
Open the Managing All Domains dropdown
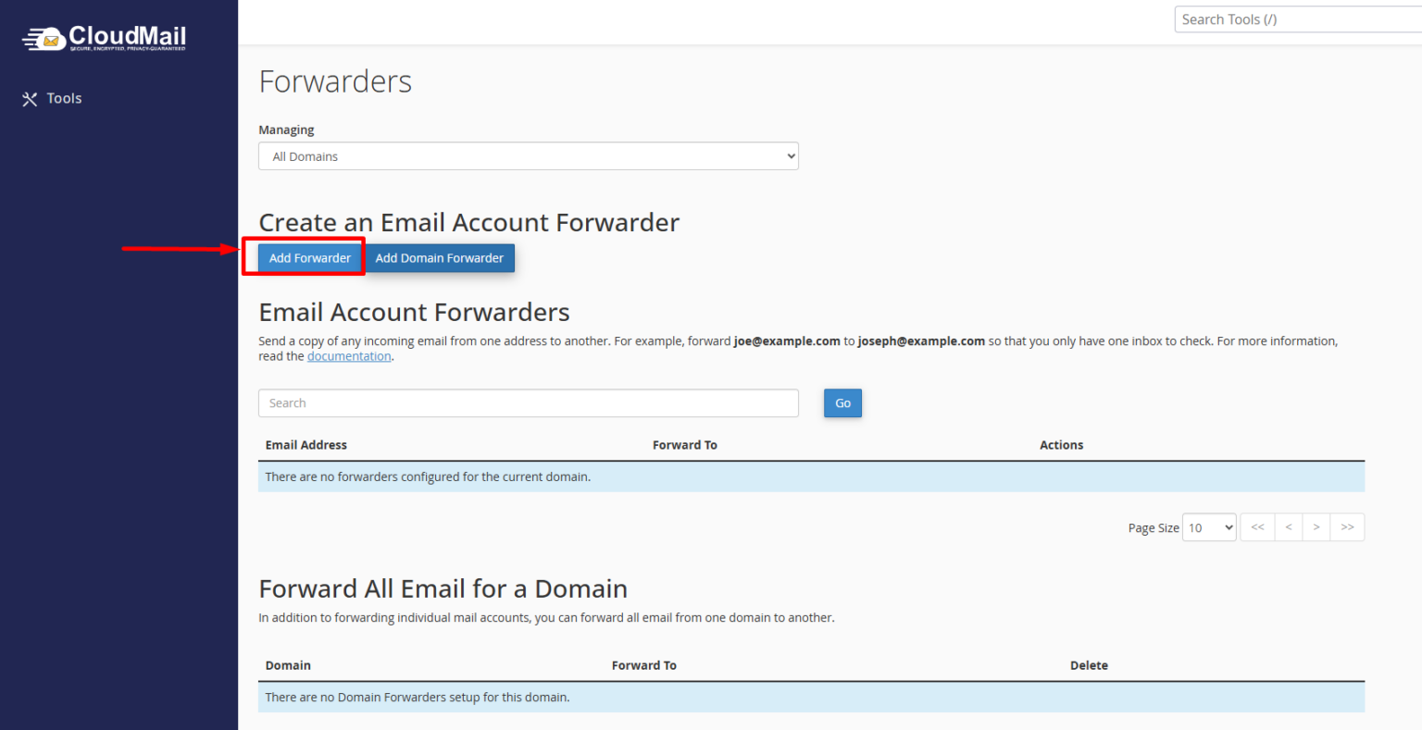coord(528,156)
